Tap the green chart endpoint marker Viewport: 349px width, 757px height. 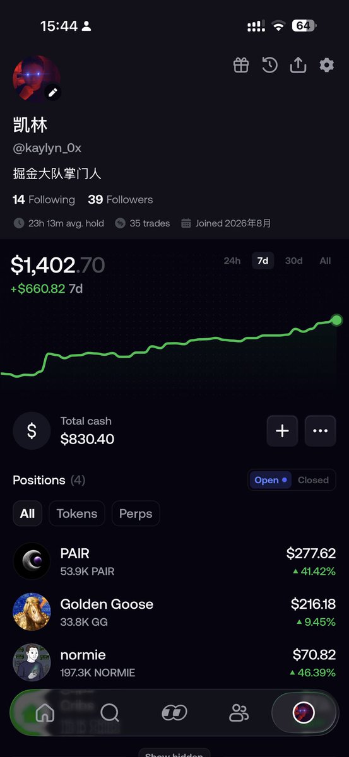[337, 320]
